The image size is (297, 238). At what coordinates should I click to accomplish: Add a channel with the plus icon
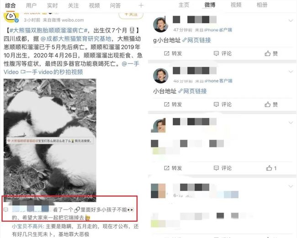(141, 5)
